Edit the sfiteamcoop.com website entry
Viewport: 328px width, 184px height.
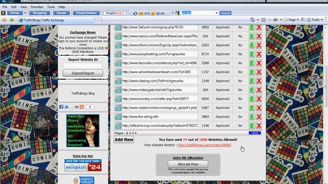click(252, 126)
